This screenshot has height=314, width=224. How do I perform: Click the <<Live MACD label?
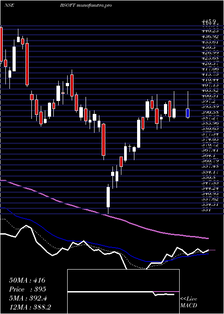[x=189, y=302]
